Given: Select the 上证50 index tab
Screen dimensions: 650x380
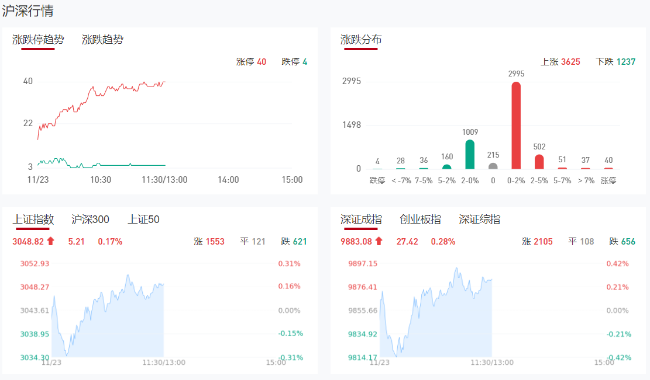Looking at the screenshot, I should point(143,219).
